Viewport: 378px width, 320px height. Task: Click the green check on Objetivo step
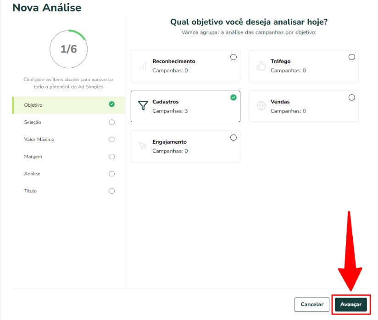pyautogui.click(x=111, y=104)
